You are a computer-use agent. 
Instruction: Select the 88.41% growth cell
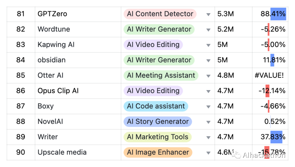[273, 14]
